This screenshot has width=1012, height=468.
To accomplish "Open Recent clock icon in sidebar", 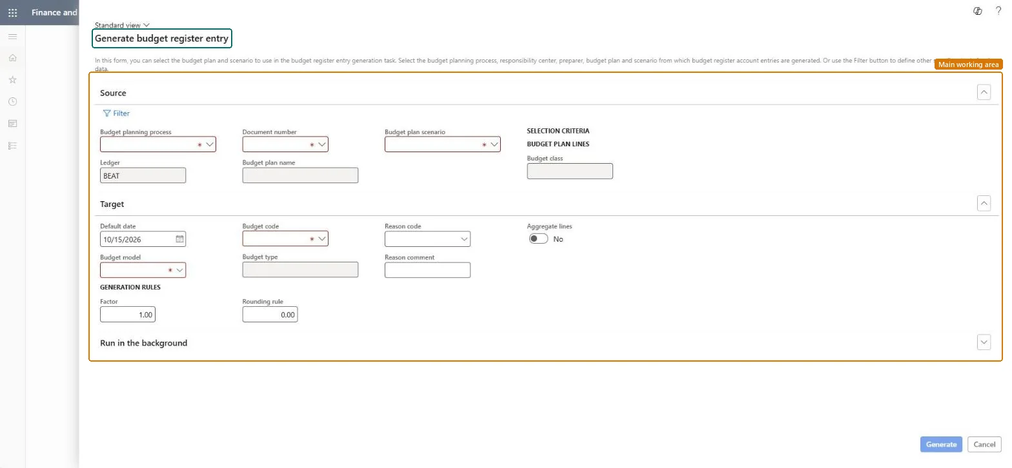I will point(12,102).
